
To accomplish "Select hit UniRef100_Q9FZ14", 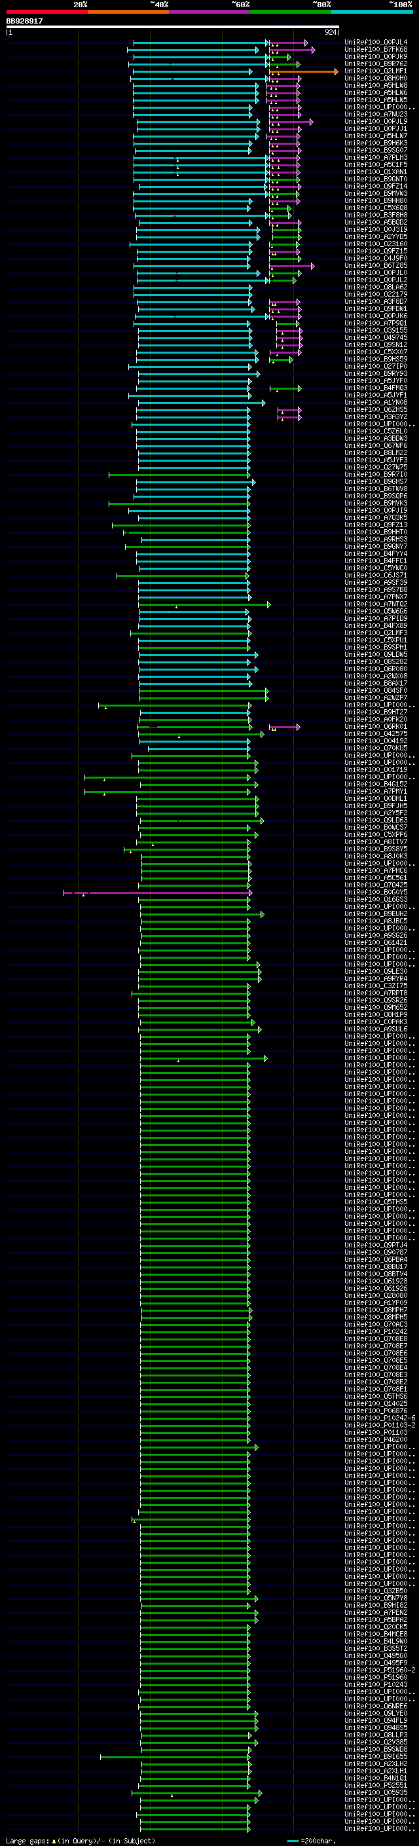I will (x=376, y=187).
